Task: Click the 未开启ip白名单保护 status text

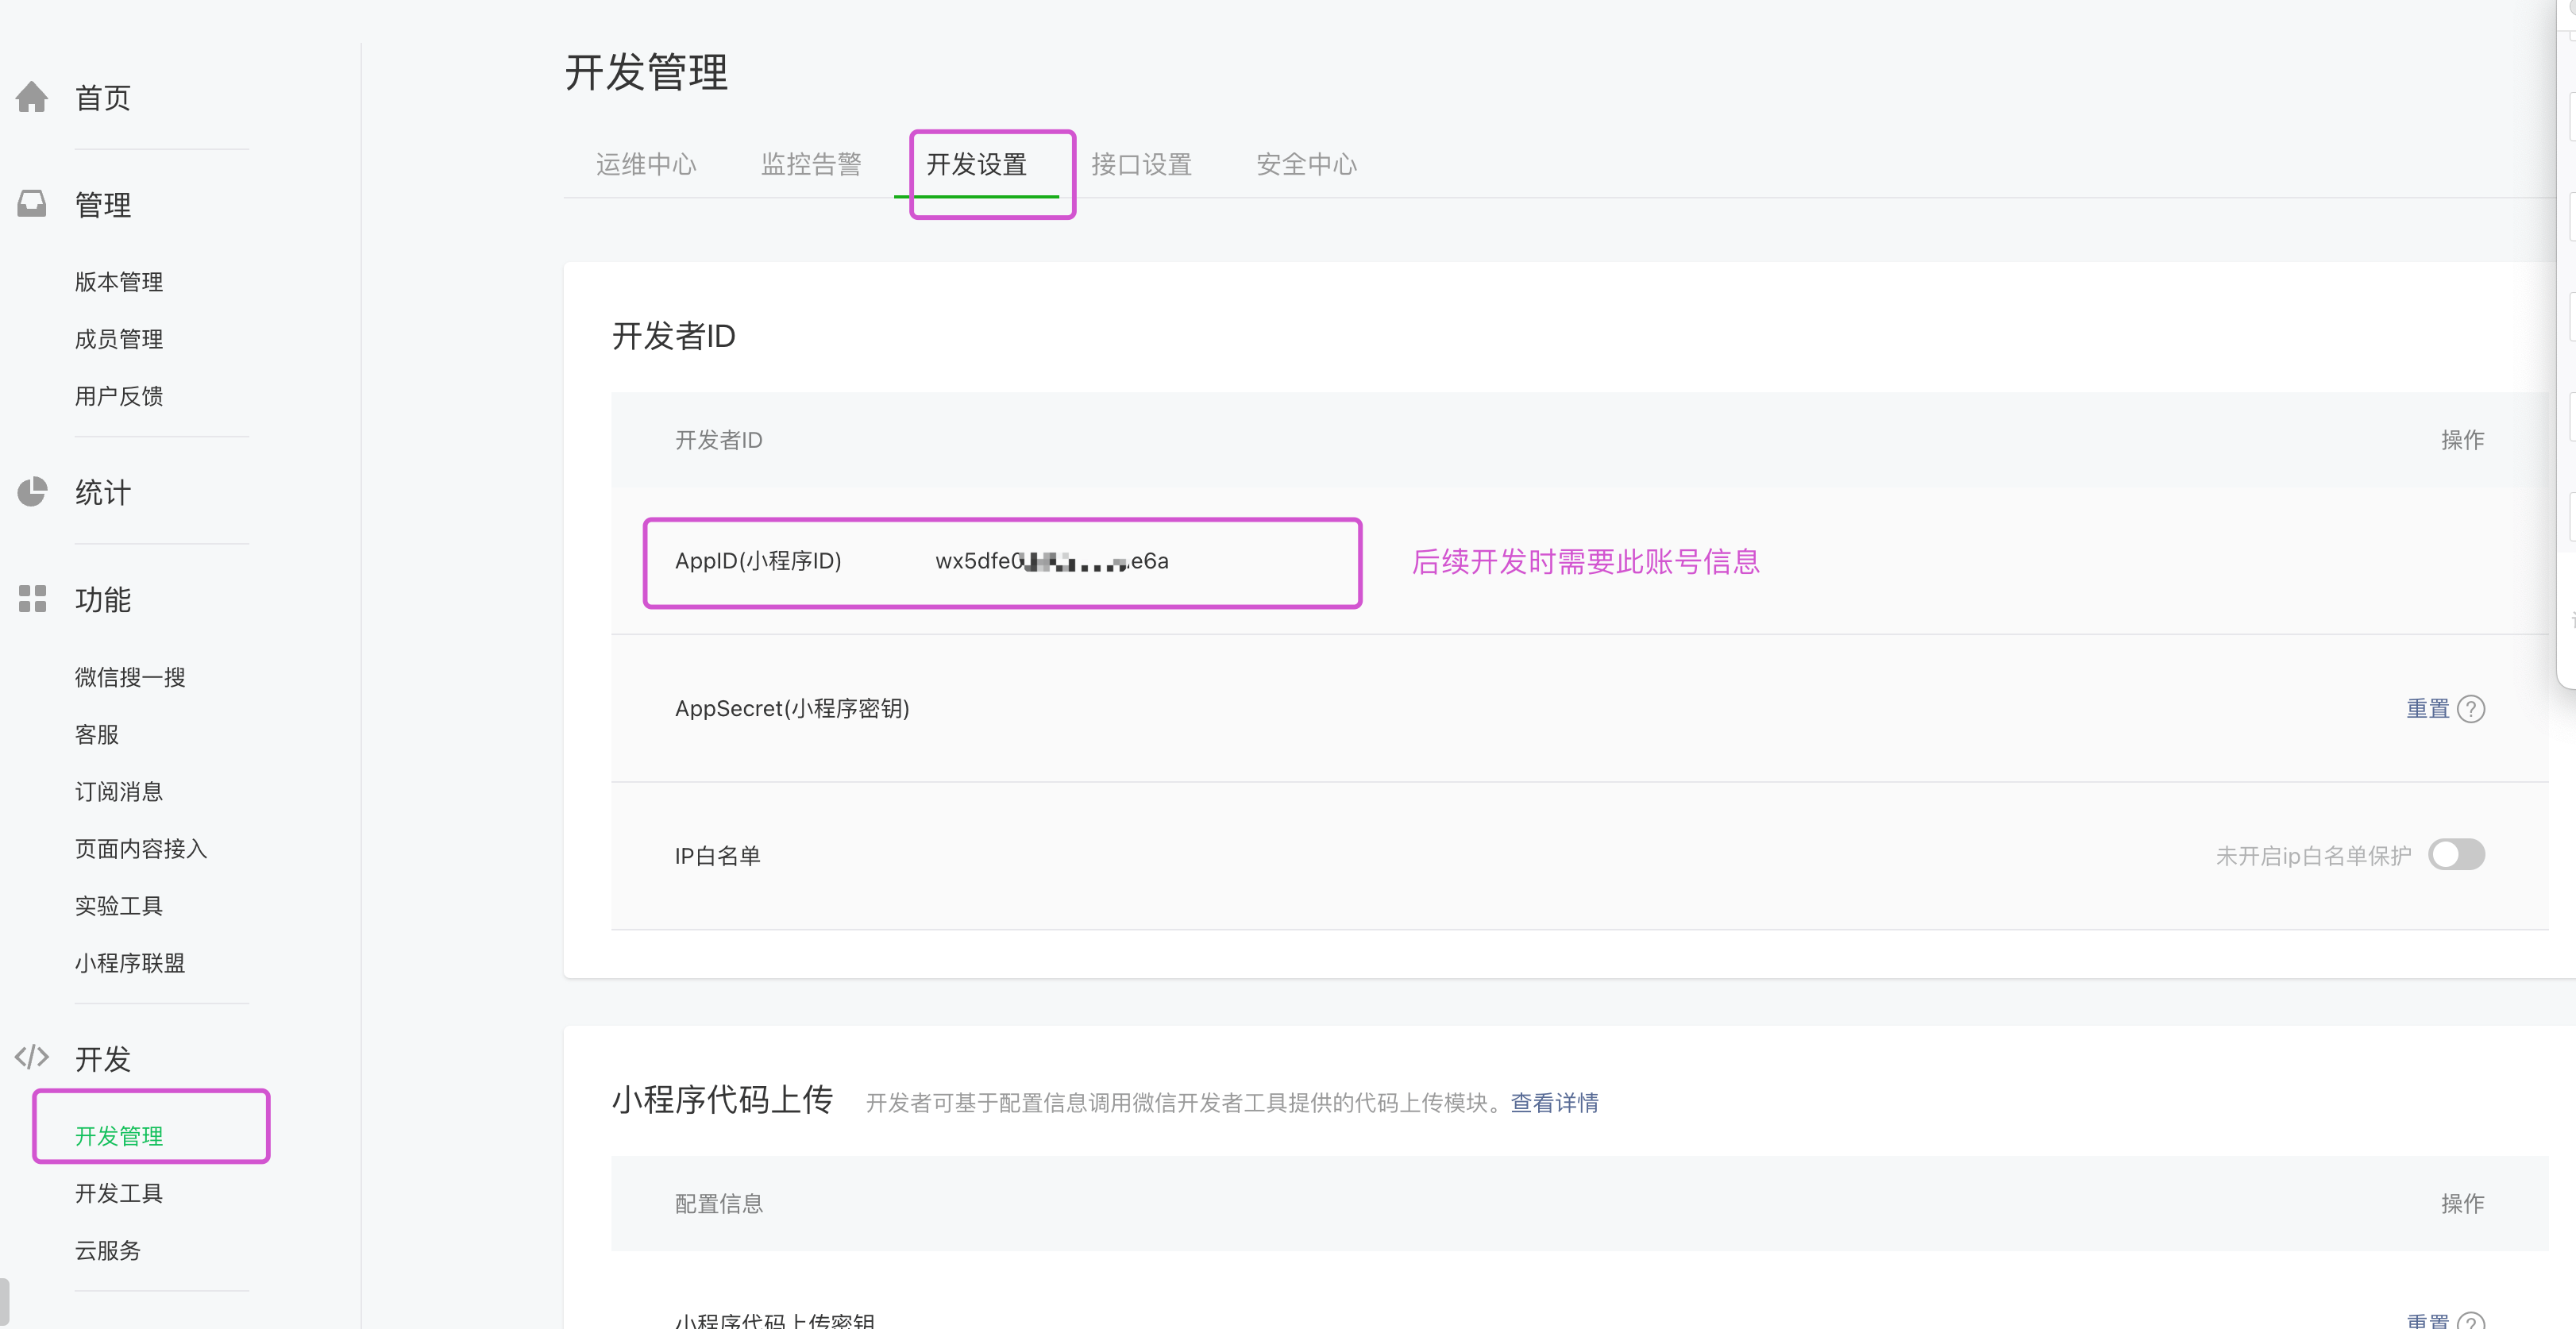Action: coord(2313,856)
